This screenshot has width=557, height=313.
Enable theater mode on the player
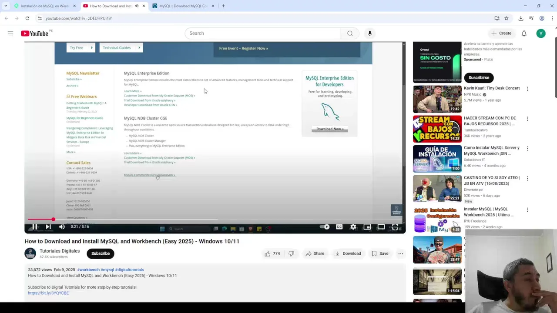(381, 226)
